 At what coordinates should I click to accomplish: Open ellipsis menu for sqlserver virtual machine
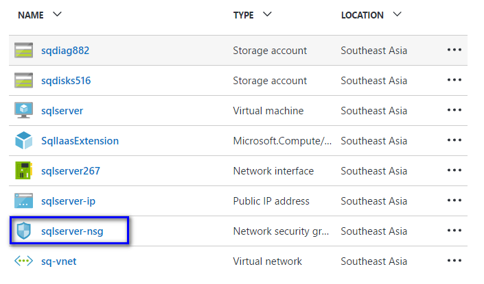point(454,110)
